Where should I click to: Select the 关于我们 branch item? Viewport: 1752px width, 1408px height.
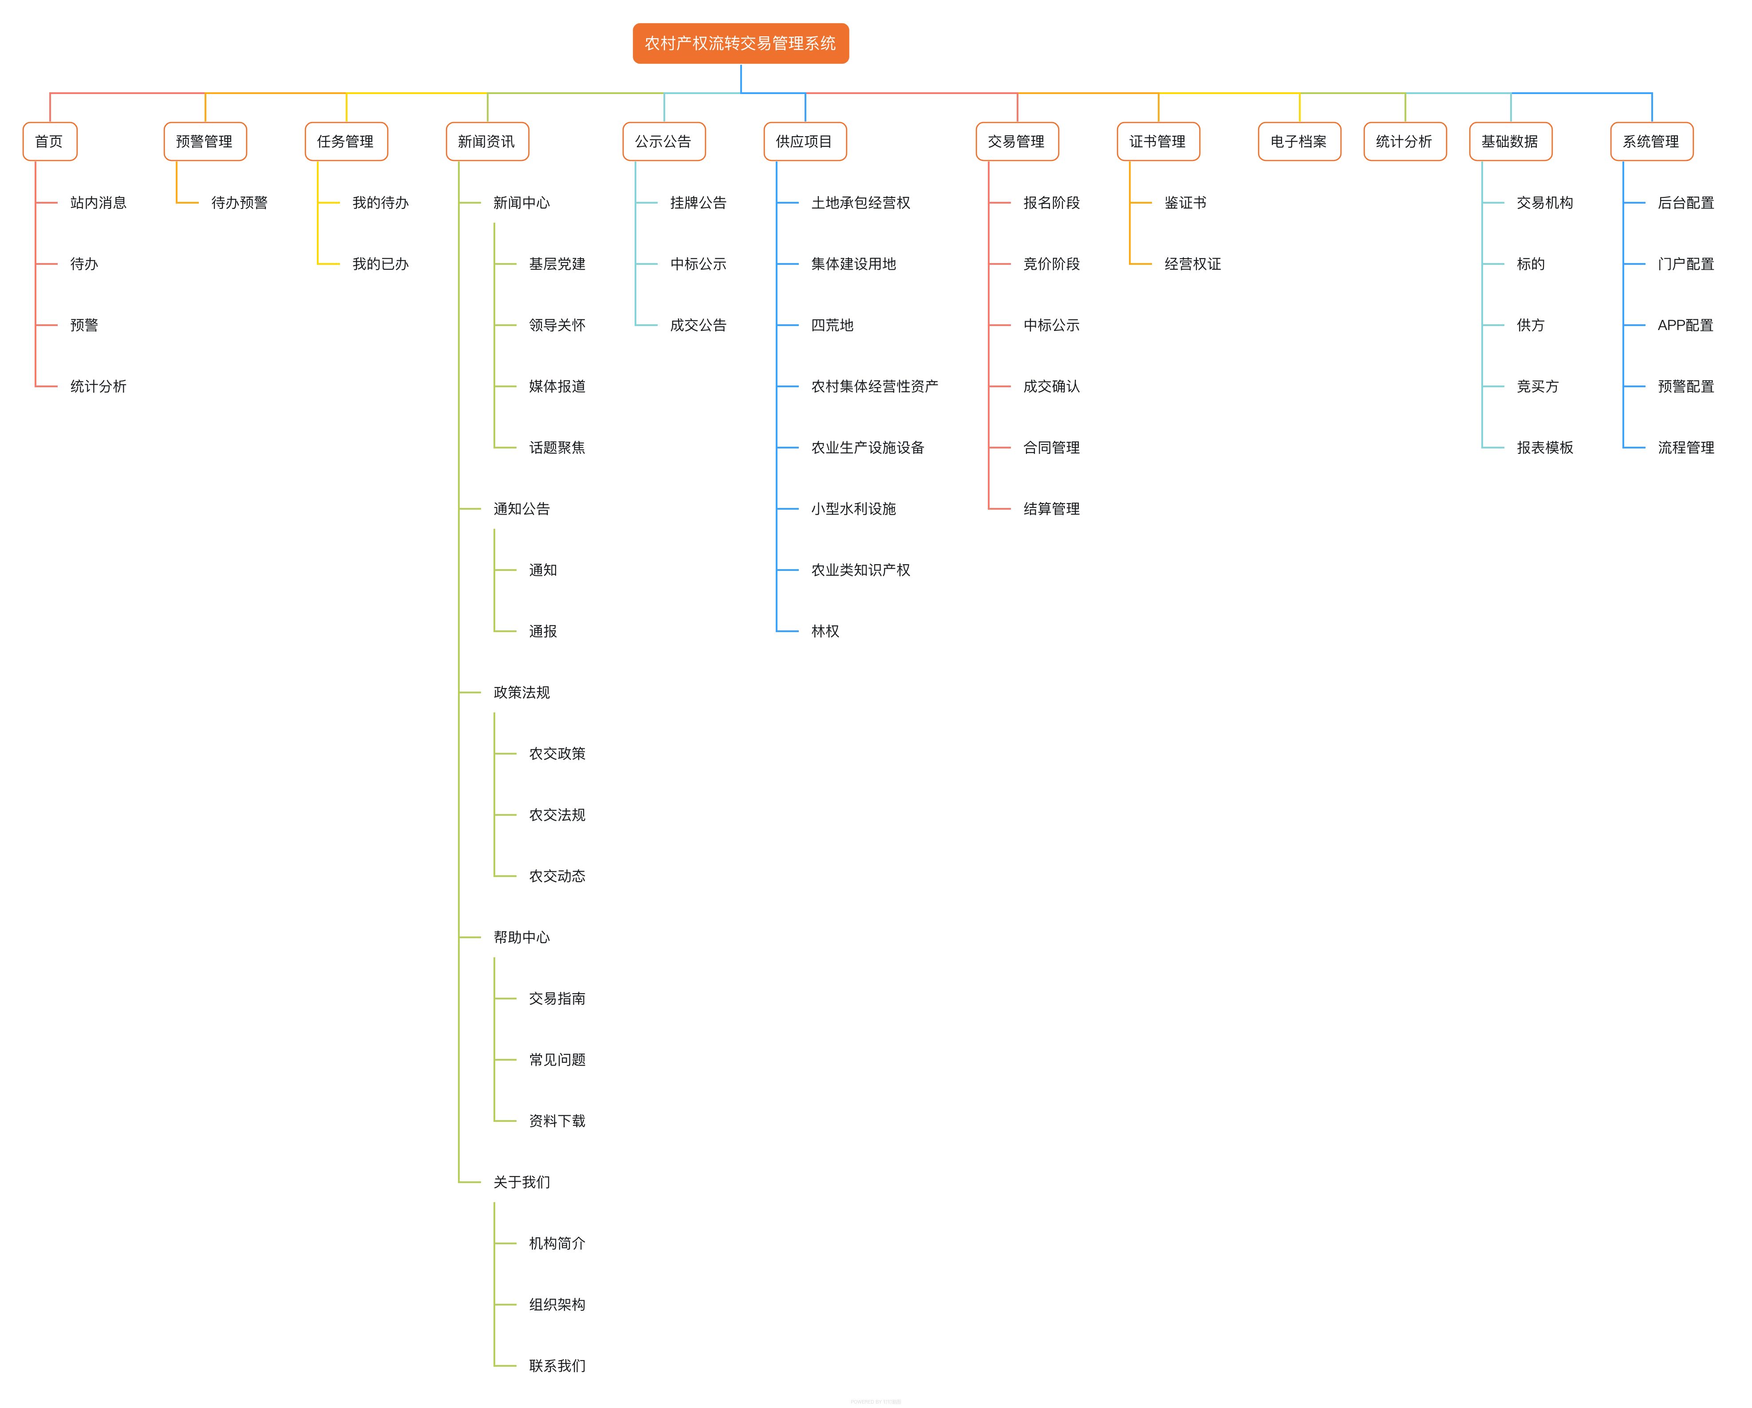[x=521, y=1182]
